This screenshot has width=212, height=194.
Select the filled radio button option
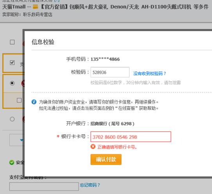coord(12,83)
